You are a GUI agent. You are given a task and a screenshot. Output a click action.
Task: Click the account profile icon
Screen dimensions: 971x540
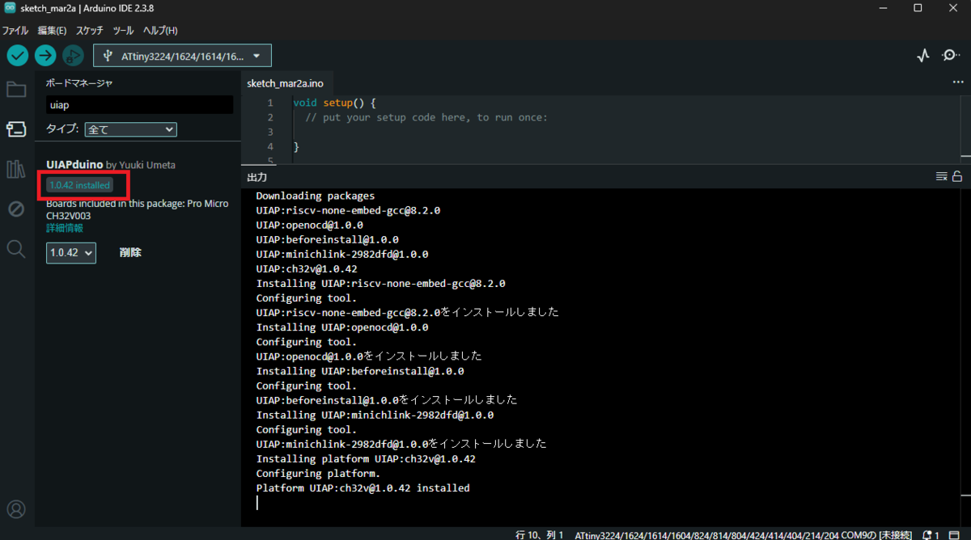pos(16,509)
